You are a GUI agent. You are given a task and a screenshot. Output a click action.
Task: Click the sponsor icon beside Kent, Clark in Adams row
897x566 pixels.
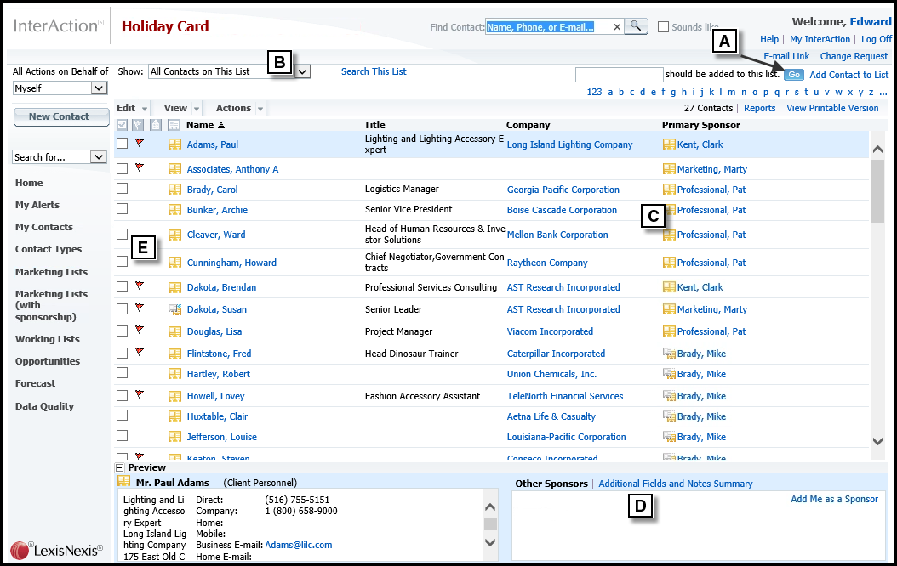click(669, 144)
